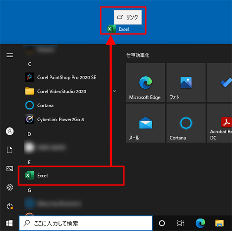
Task: Open Settings gear in Start sidebar
Action: point(10,187)
